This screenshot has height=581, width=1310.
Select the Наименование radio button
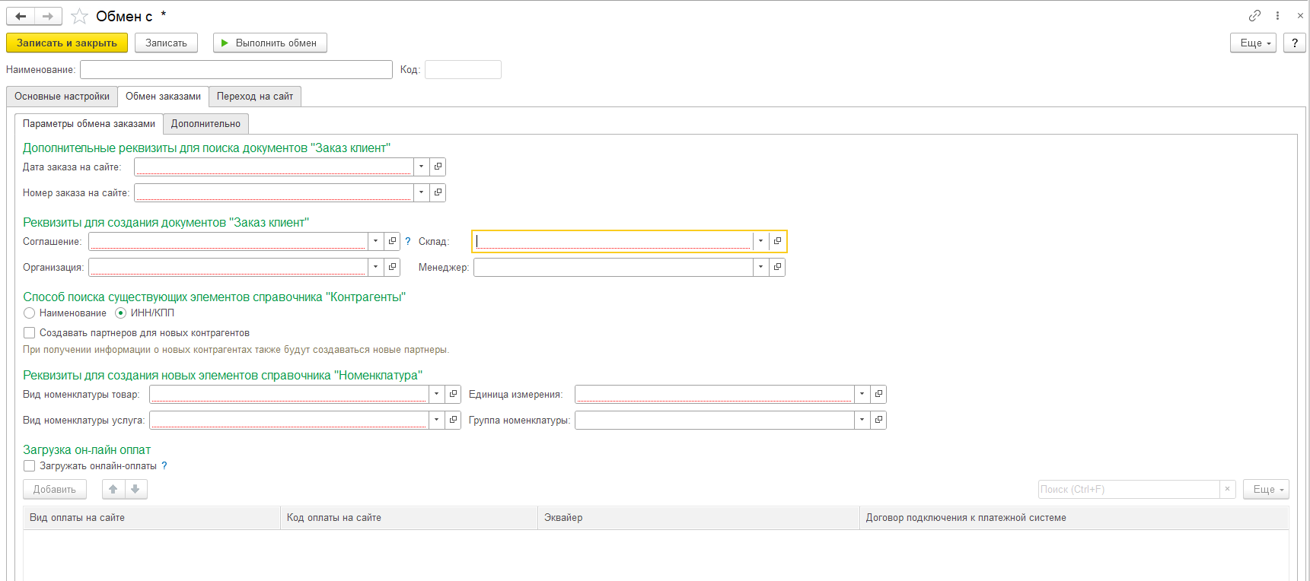pos(30,313)
